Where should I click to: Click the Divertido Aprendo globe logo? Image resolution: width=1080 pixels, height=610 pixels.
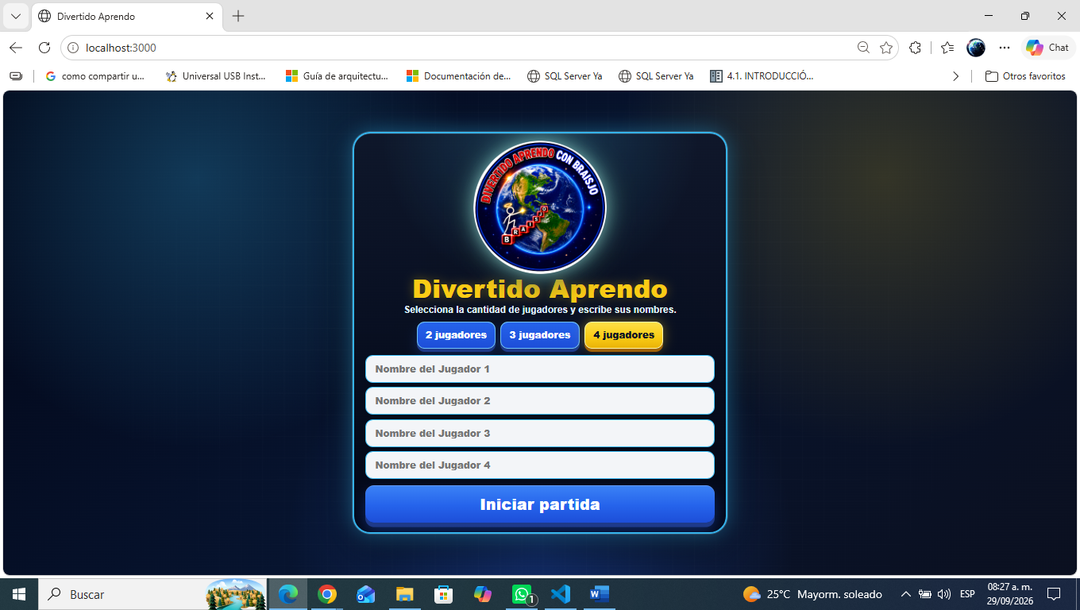[x=540, y=207]
